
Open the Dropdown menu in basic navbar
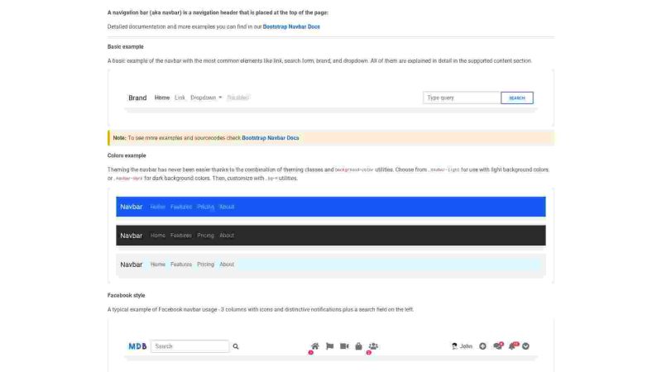[x=206, y=98]
